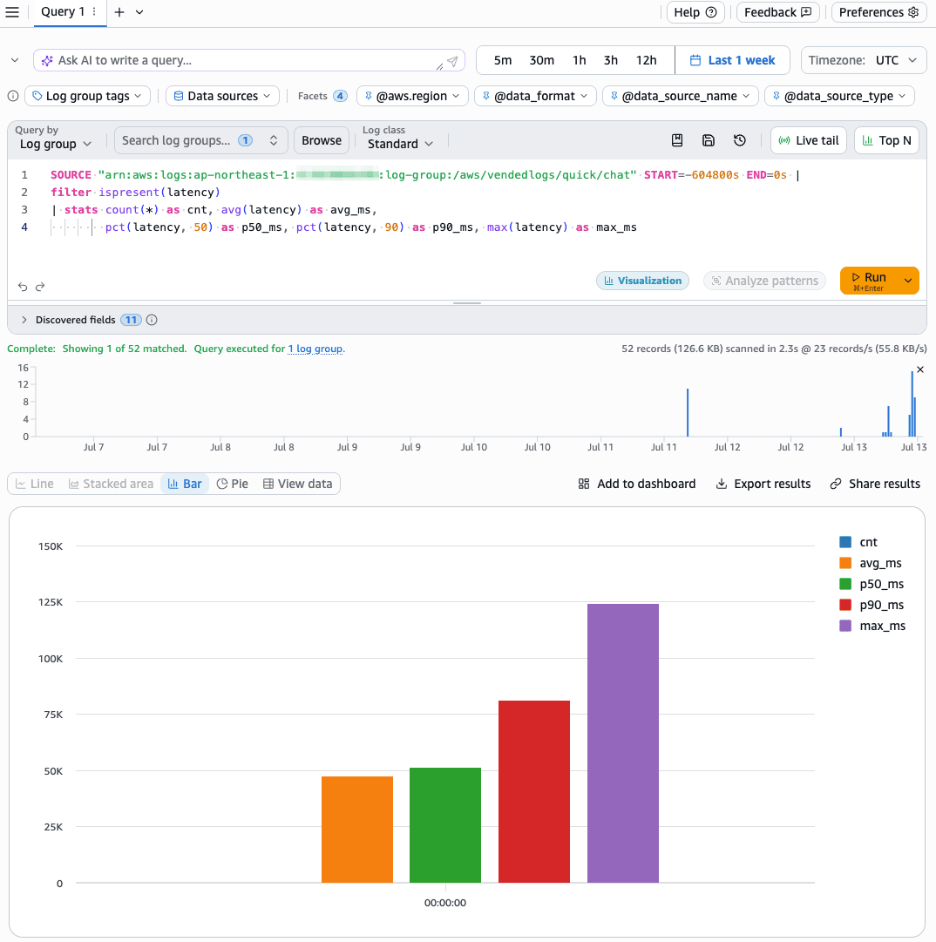This screenshot has height=942, width=936.
Task: Set time range to 3h
Action: (x=610, y=60)
